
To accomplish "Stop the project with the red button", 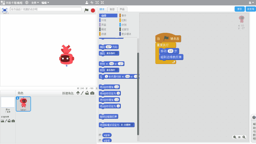I will (x=93, y=10).
